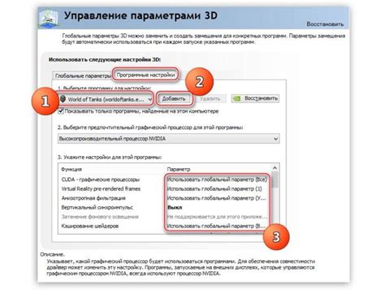Screen dimensions: 385x298
Task: Click the World of Tanks program icon
Action: [x=63, y=99]
